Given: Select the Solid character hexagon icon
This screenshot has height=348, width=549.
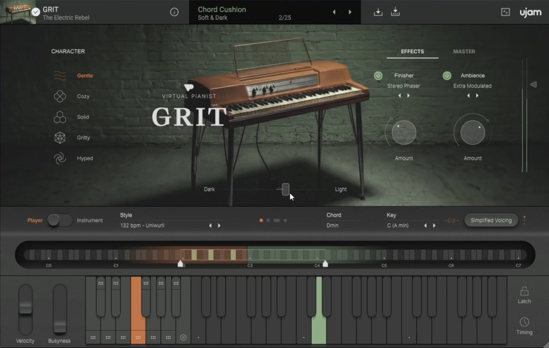Looking at the screenshot, I should (x=60, y=117).
